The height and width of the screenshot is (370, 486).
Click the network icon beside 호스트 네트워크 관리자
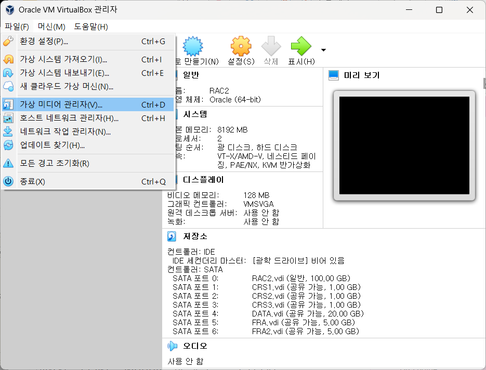tap(8, 118)
